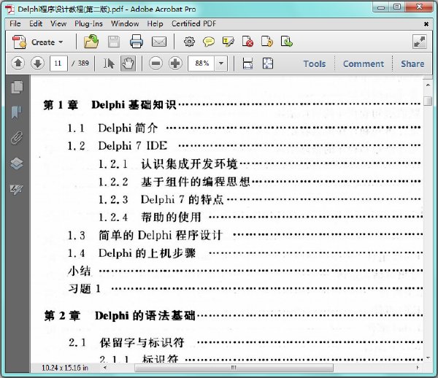438x378 pixels.
Task: Zoom in with plus button
Action: pyautogui.click(x=175, y=63)
